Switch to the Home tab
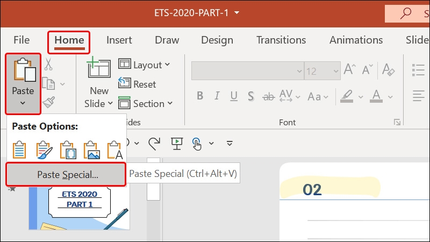Screen dimensions: 430x242 pyautogui.click(x=69, y=40)
